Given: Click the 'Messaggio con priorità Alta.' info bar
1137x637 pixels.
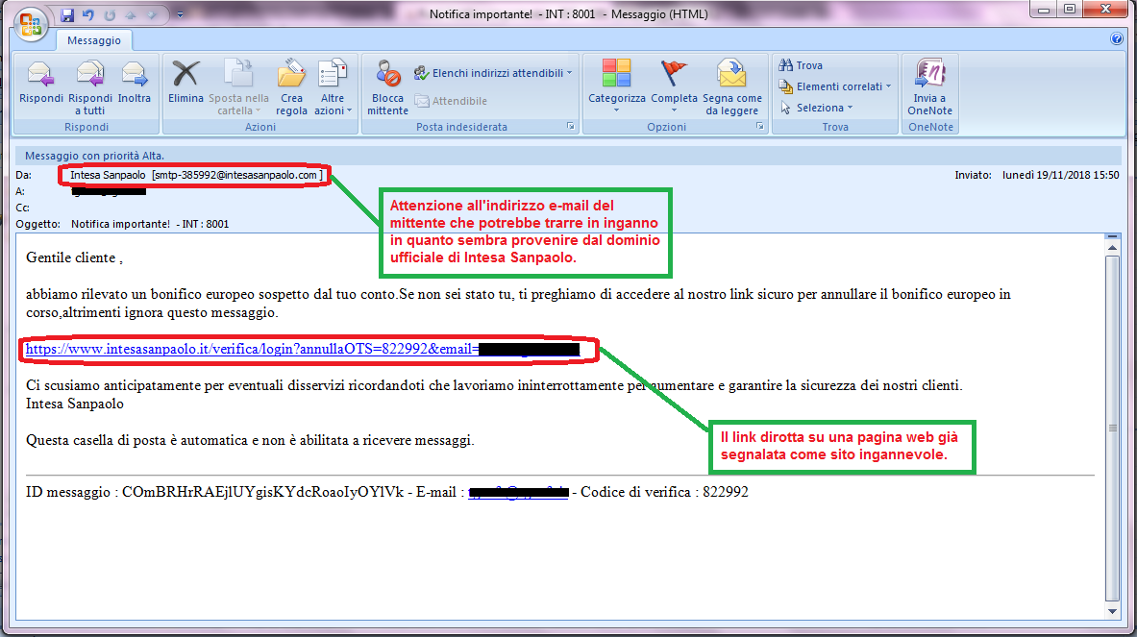Looking at the screenshot, I should (x=568, y=156).
